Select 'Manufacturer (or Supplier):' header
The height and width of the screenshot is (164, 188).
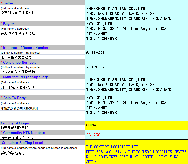(43, 77)
